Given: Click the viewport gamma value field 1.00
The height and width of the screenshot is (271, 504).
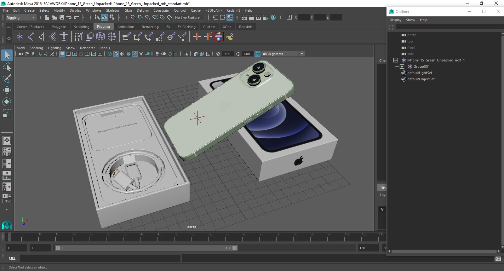Looking at the screenshot, I should click(247, 54).
